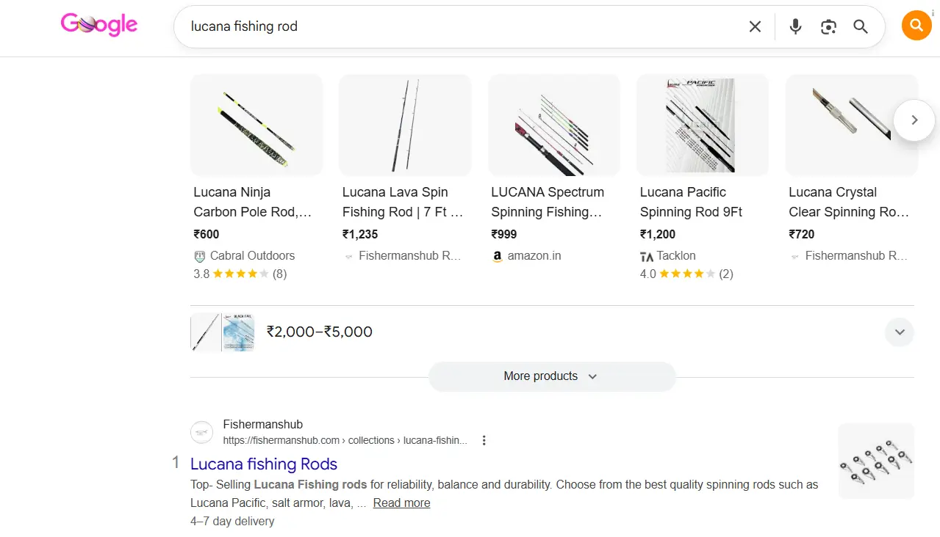The width and height of the screenshot is (940, 537).
Task: Click the Fishermanshub site favicon
Action: 201,432
